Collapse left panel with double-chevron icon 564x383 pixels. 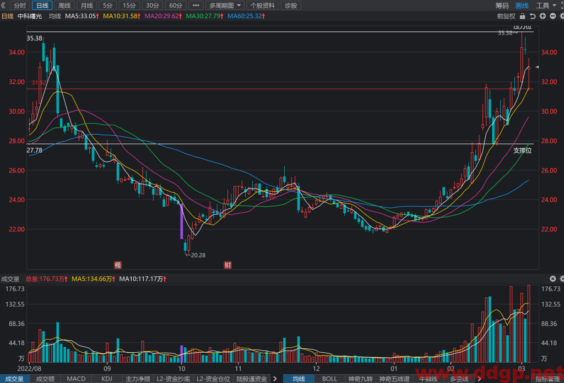point(3,5)
